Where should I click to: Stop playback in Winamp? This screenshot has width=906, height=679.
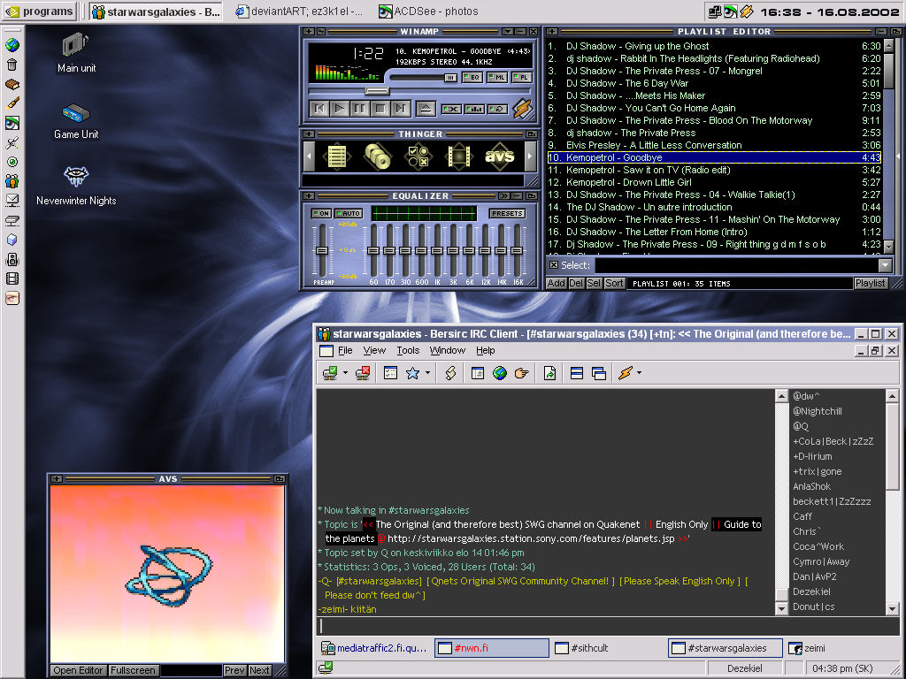click(380, 108)
